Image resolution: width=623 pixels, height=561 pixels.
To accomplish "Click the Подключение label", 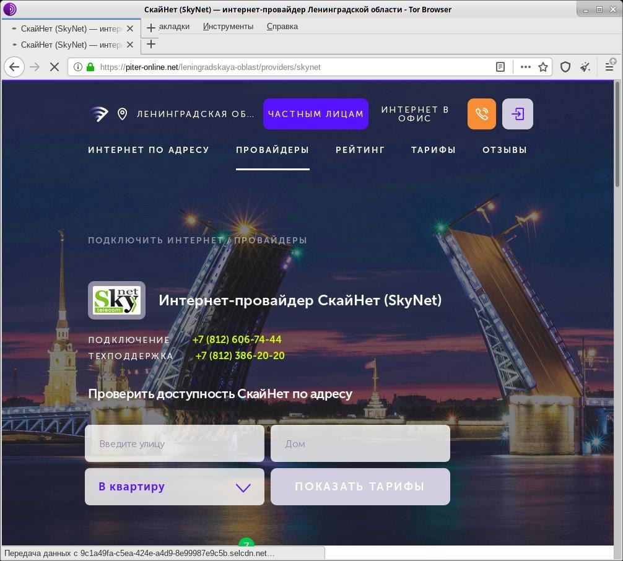I will click(129, 340).
